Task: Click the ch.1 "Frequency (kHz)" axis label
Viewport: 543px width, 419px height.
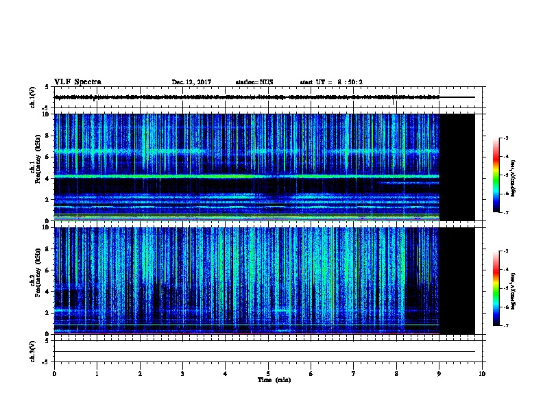Action: 38,159
